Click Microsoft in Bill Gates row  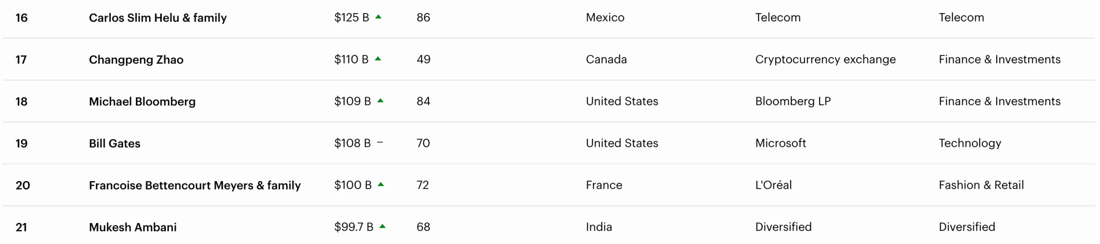click(x=780, y=143)
